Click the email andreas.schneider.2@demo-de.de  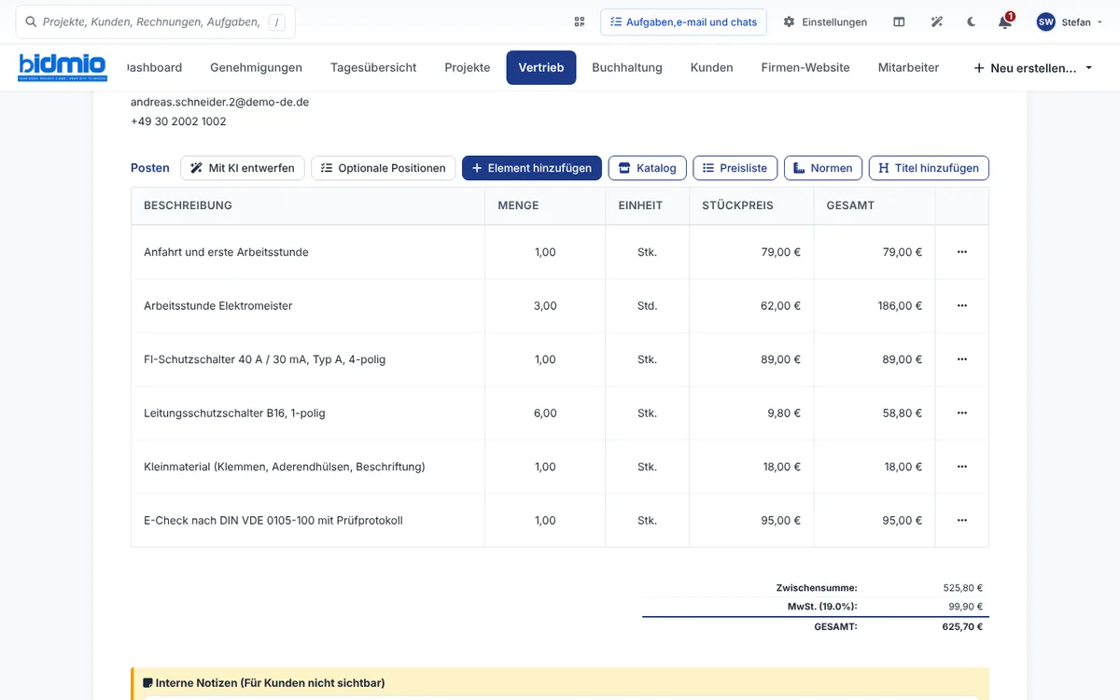coord(219,102)
